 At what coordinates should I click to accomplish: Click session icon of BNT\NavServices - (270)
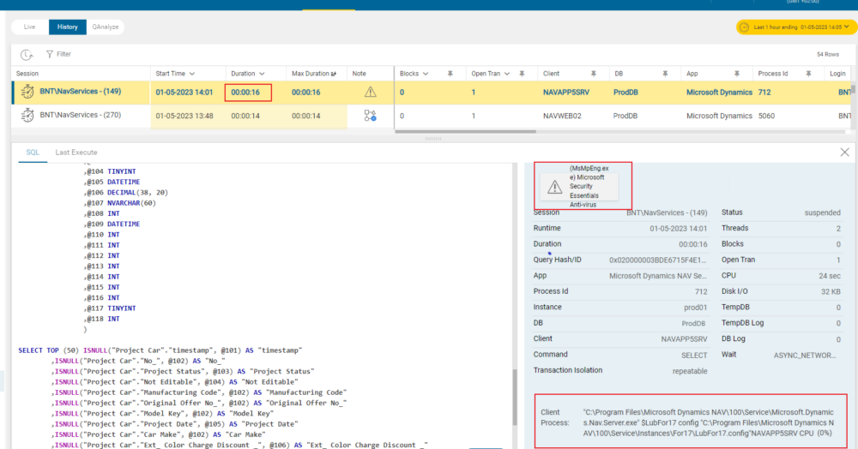click(x=27, y=116)
